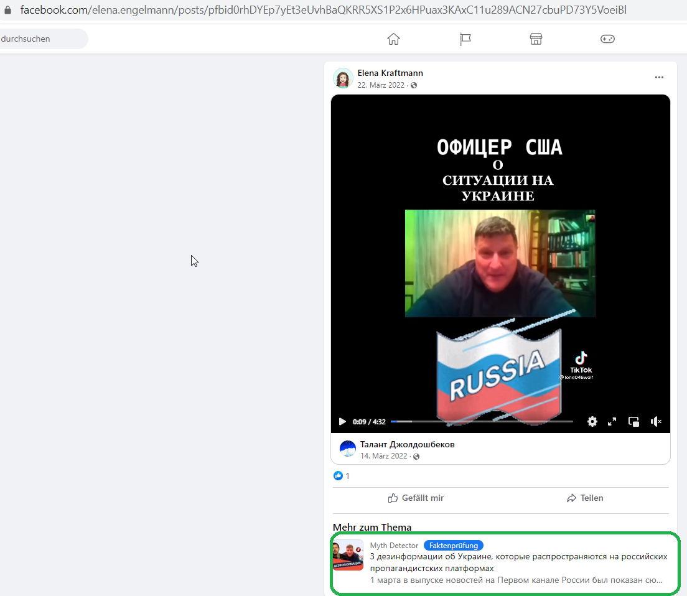Click the public globe icon beside 22. März 2022
Image resolution: width=687 pixels, height=596 pixels.
[x=414, y=85]
